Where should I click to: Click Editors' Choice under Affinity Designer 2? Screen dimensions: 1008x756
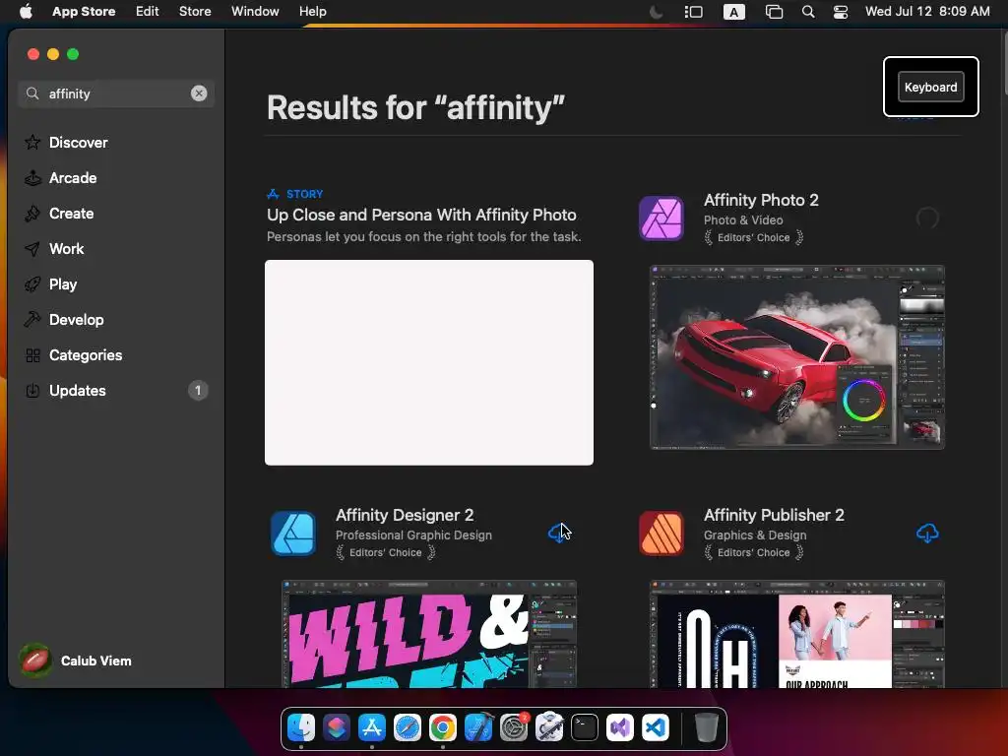point(386,552)
